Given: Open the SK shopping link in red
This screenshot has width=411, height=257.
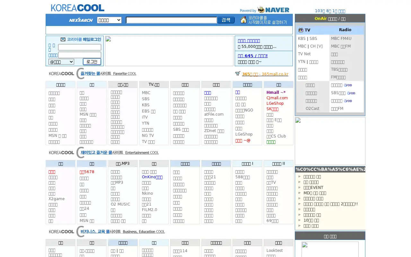Looking at the screenshot, I should [x=272, y=109].
